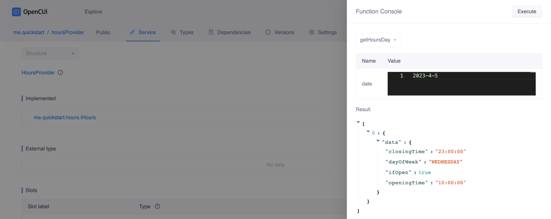
Task: Go to Explore in top navigation
Action: coord(93,12)
